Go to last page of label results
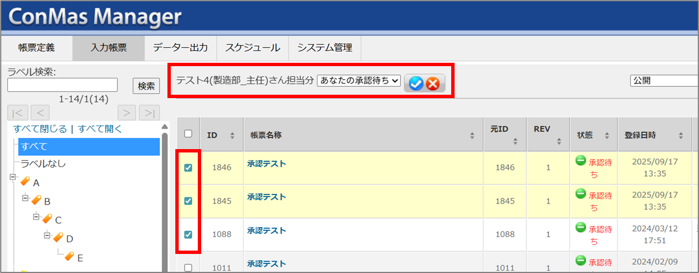699x273 pixels. (149, 113)
